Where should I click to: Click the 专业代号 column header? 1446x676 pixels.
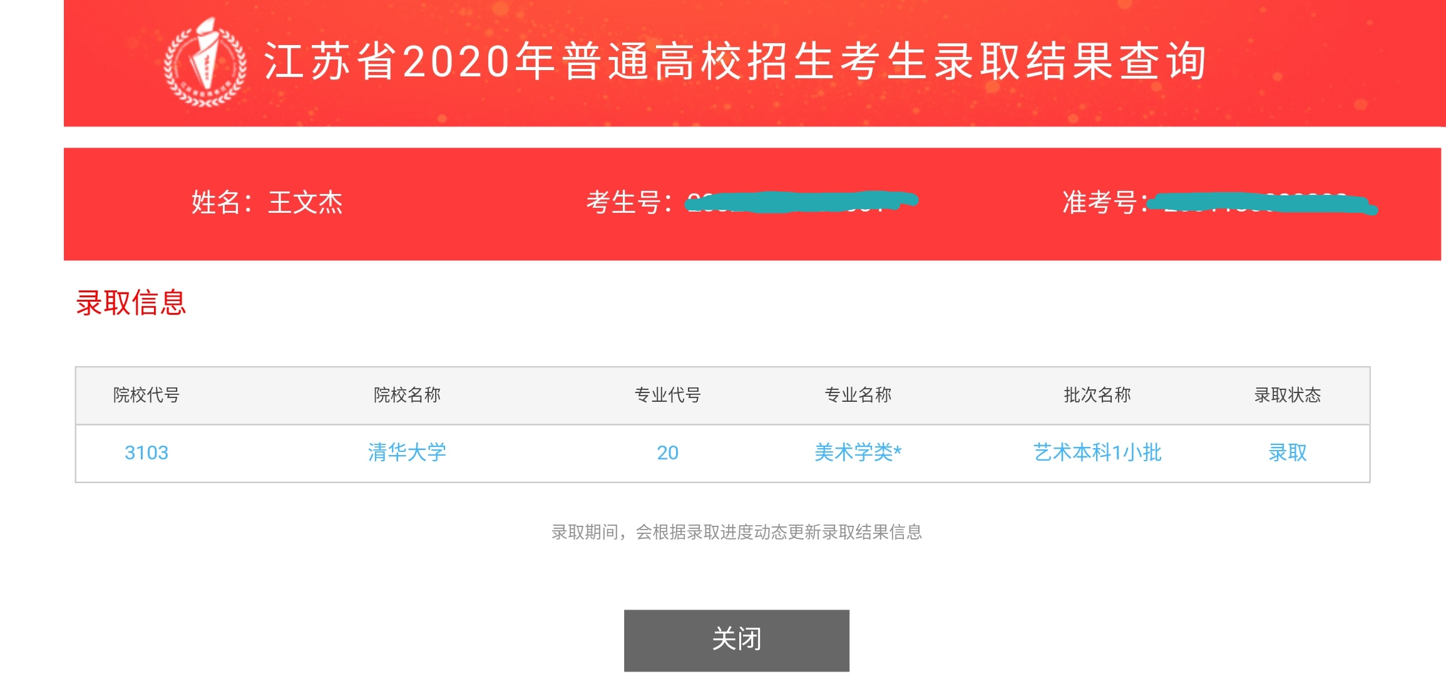(667, 395)
